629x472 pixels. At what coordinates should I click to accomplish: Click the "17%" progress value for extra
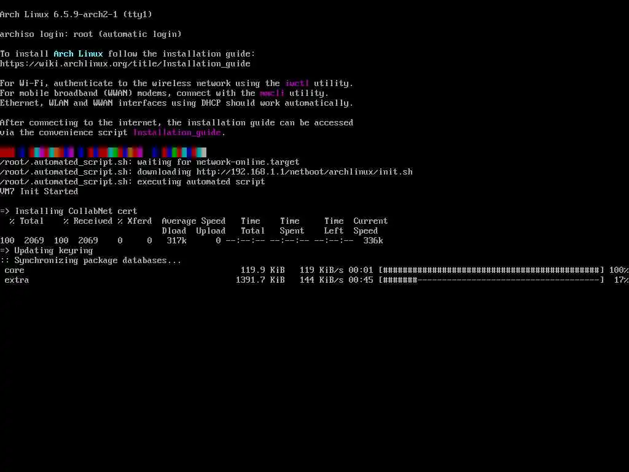pyautogui.click(x=622, y=280)
